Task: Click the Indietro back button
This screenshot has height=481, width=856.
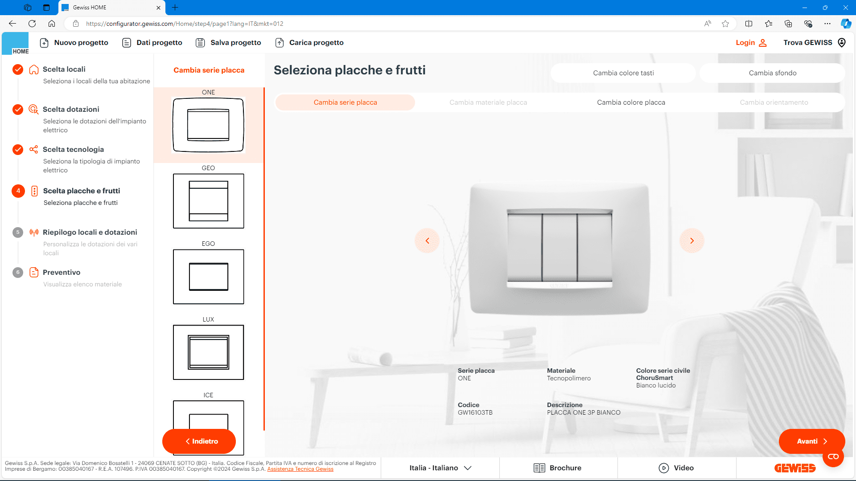Action: point(199,441)
